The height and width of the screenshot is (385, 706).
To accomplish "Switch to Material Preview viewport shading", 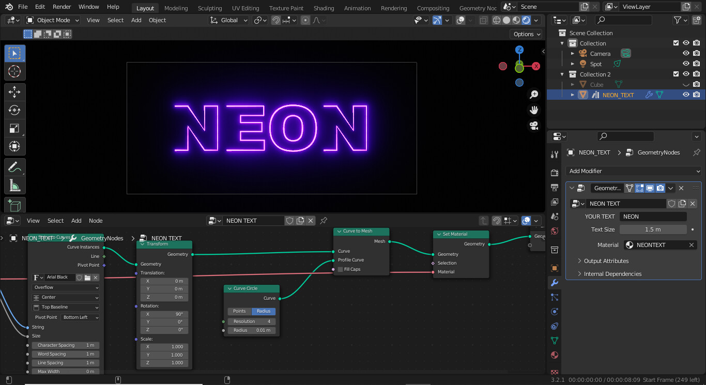I will [x=516, y=20].
